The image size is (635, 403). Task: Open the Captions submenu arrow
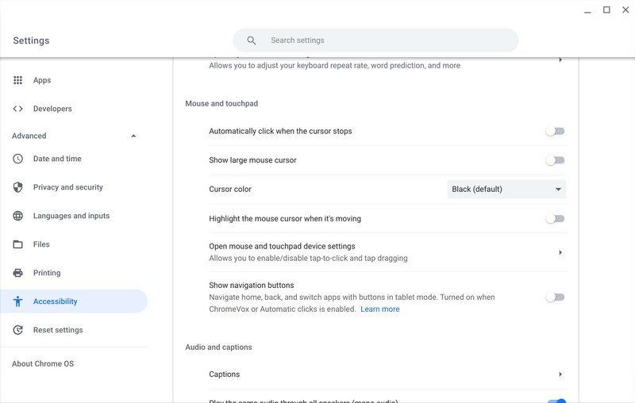(560, 374)
